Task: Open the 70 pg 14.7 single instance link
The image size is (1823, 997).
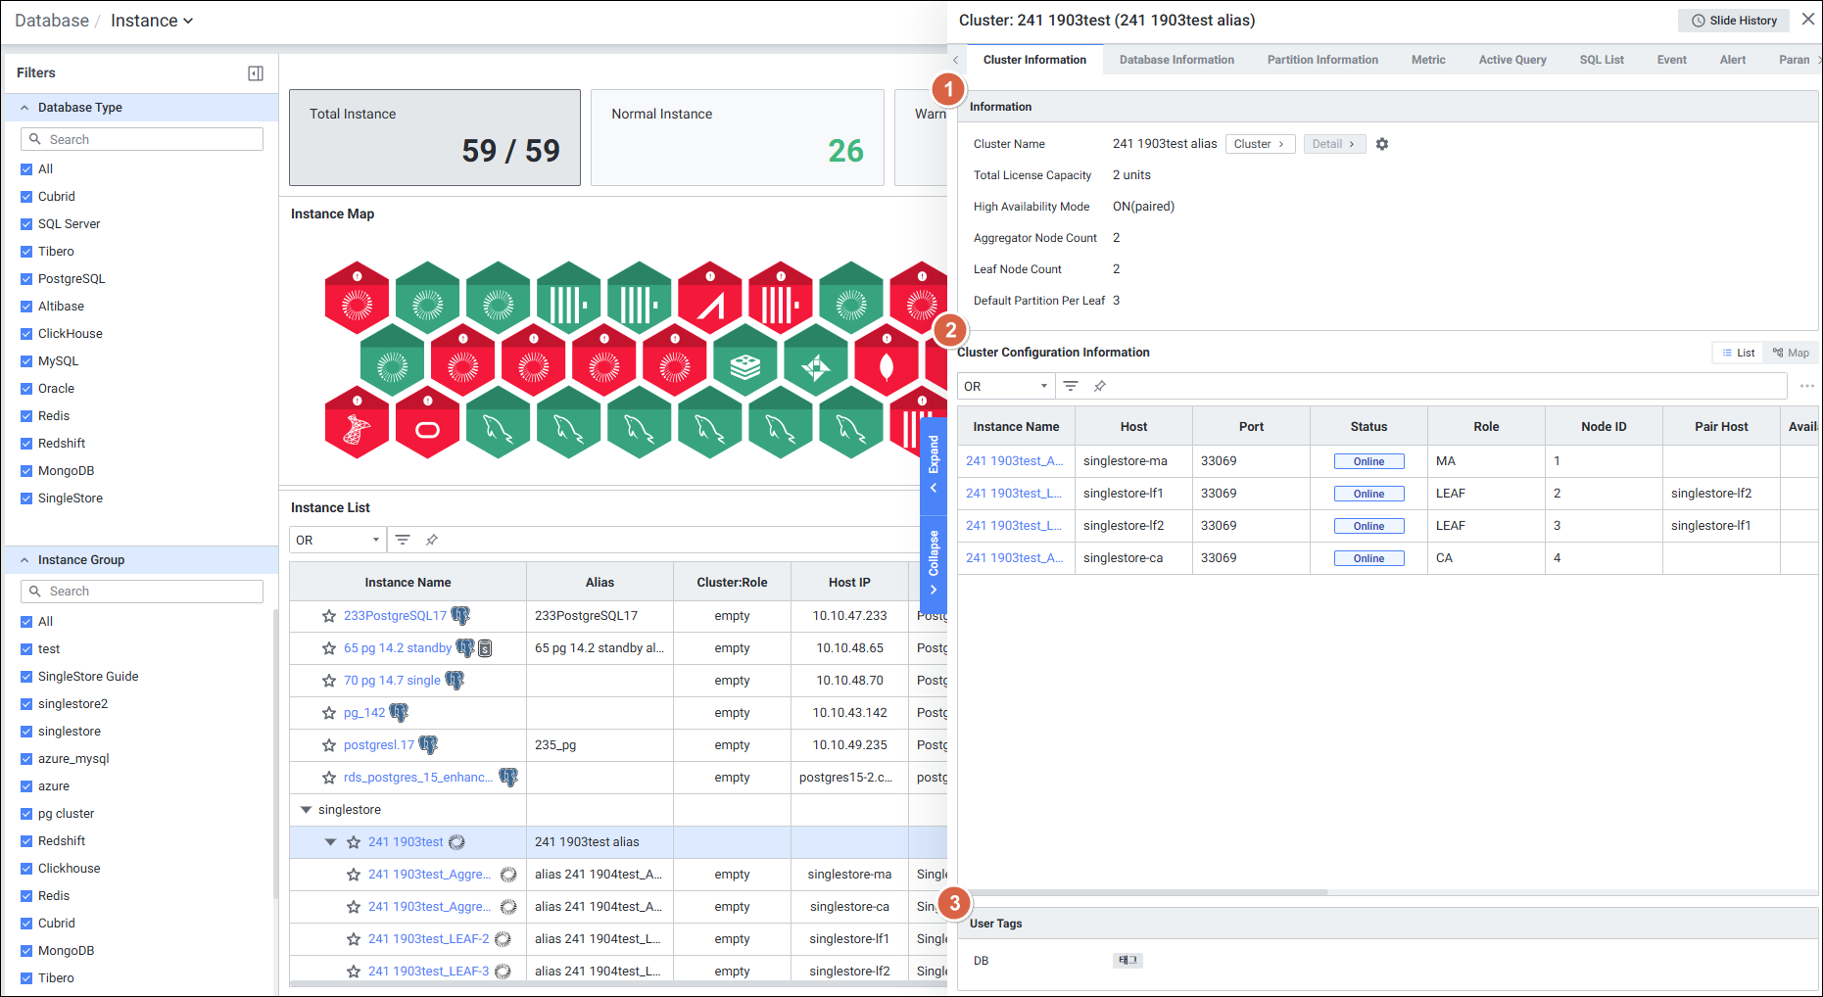Action: [392, 681]
